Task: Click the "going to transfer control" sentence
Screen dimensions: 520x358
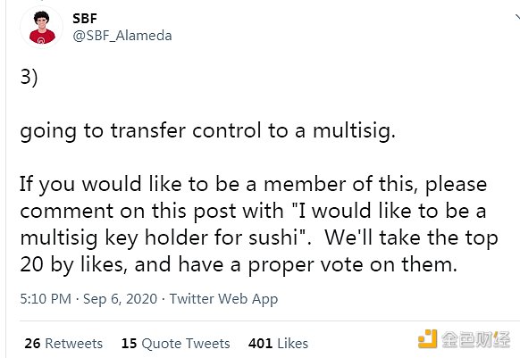Action: [x=208, y=131]
